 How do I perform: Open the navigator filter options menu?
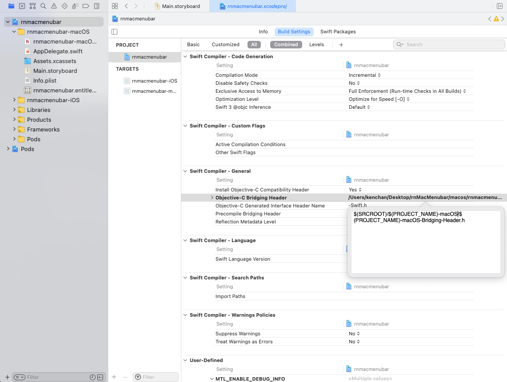click(x=20, y=377)
